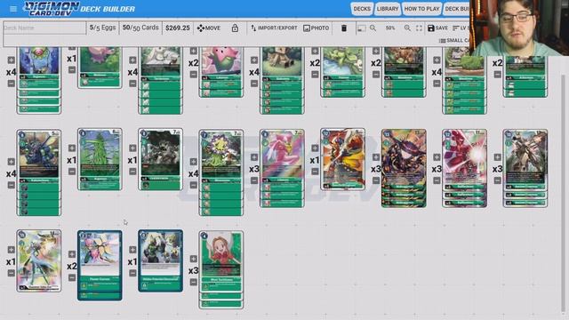Viewport: 569px width, 320px height.
Task: Select the rainbow foil x1 card
Action: [39, 260]
